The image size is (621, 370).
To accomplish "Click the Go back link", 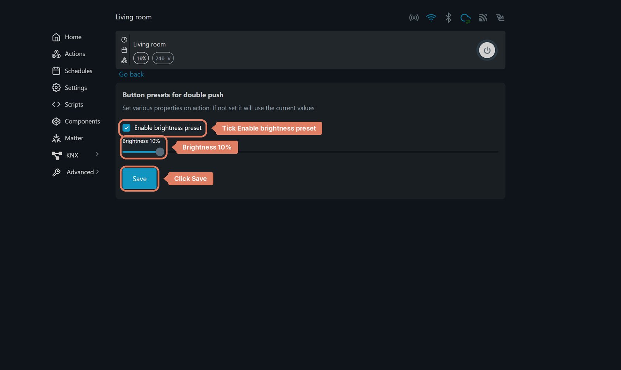I will (131, 74).
